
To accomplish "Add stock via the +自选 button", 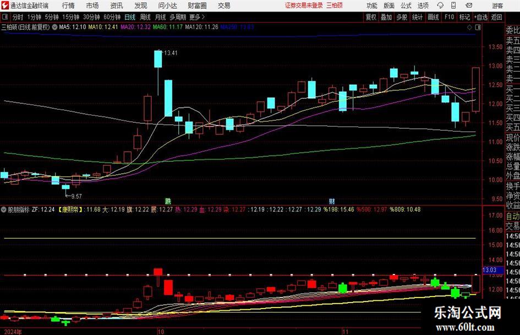I will tap(480, 17).
